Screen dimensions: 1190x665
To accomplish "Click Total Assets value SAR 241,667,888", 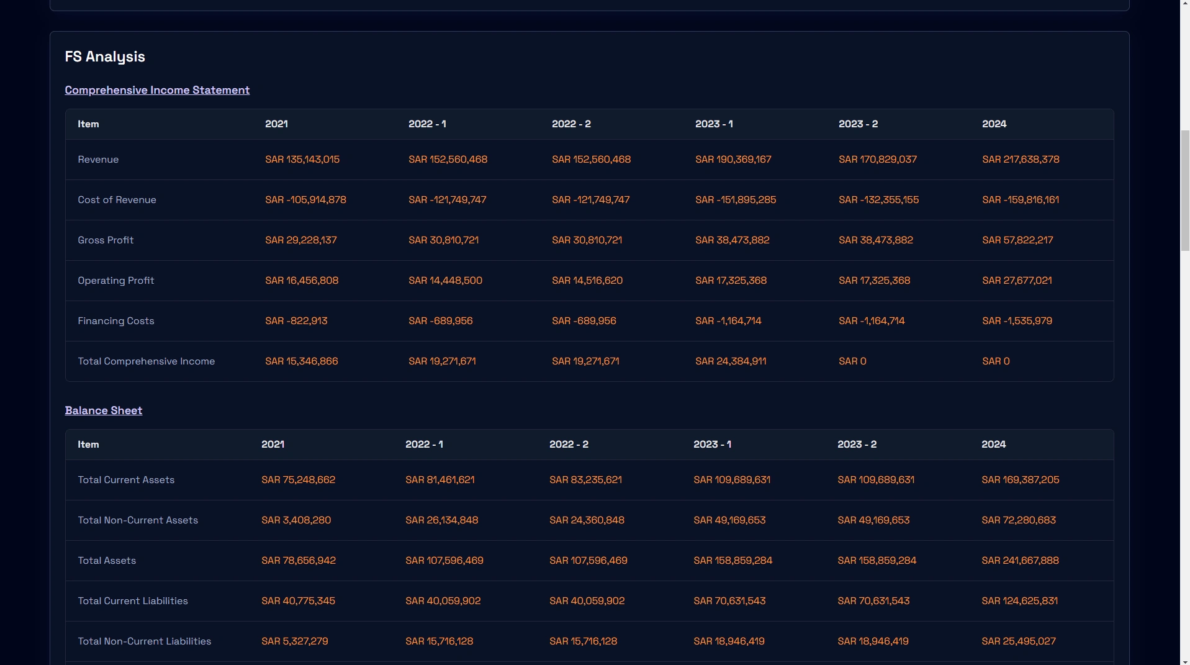I will 1020,561.
